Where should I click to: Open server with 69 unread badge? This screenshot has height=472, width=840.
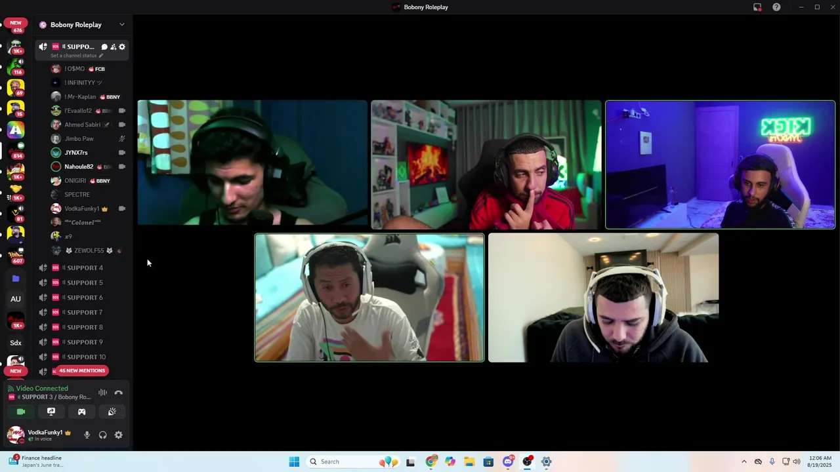click(16, 88)
